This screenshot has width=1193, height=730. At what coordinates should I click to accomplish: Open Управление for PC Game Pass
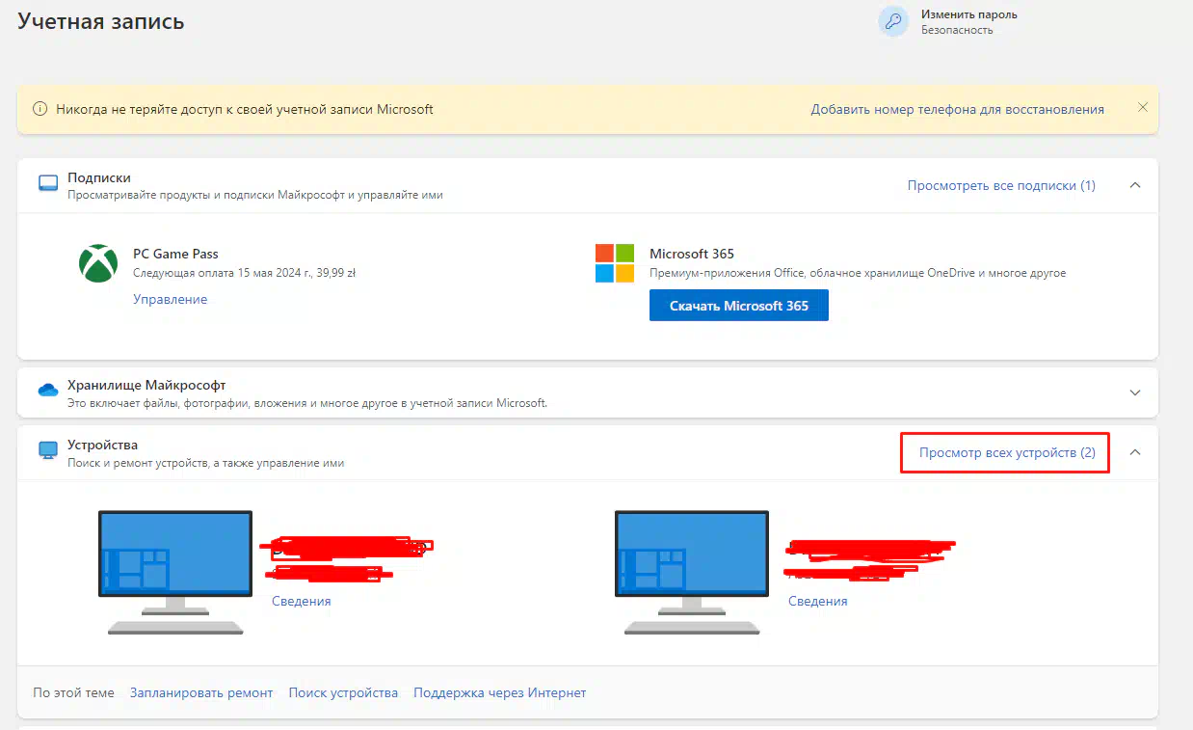(x=170, y=299)
